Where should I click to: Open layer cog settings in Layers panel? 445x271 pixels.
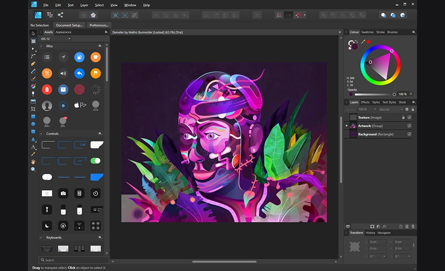[x=407, y=109]
